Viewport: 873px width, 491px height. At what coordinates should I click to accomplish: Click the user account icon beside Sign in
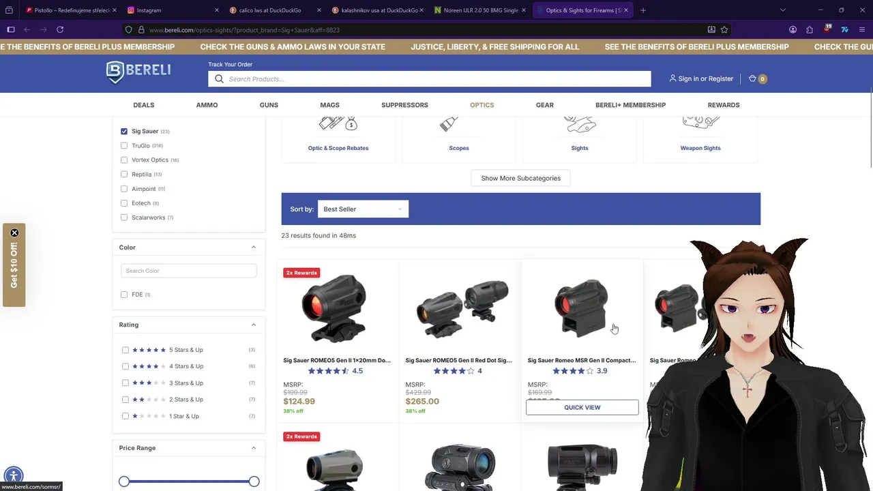click(672, 78)
